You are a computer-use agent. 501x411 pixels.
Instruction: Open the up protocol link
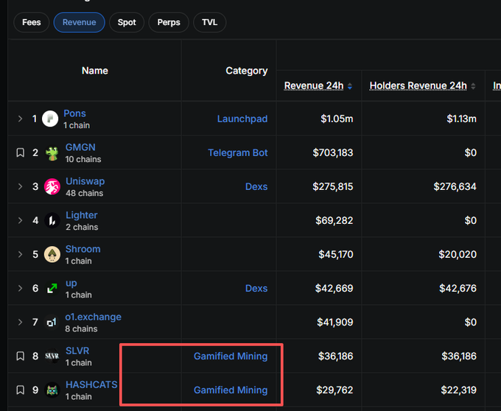tap(71, 283)
